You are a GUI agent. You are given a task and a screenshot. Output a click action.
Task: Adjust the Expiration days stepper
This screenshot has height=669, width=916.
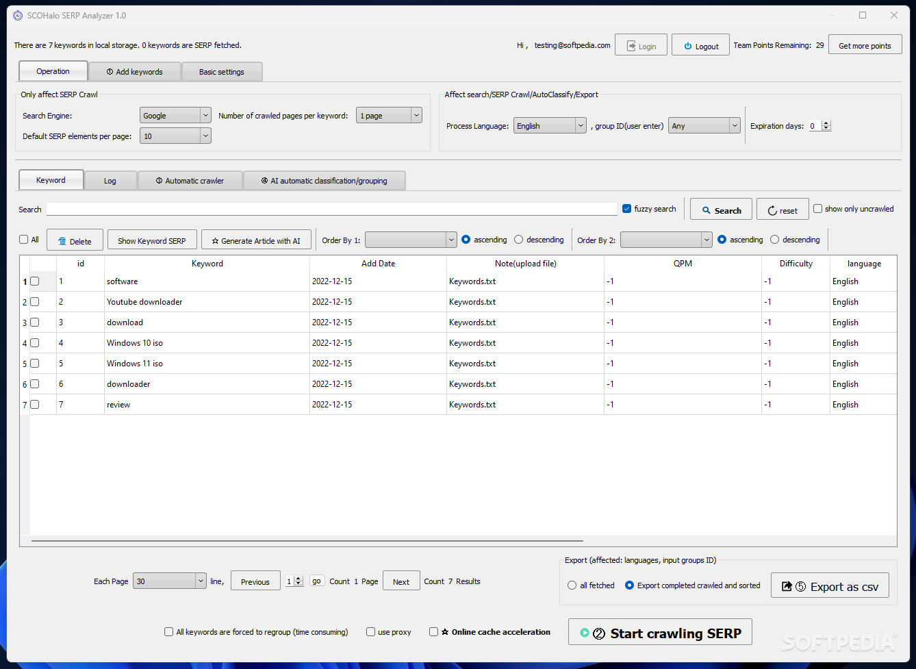826,126
